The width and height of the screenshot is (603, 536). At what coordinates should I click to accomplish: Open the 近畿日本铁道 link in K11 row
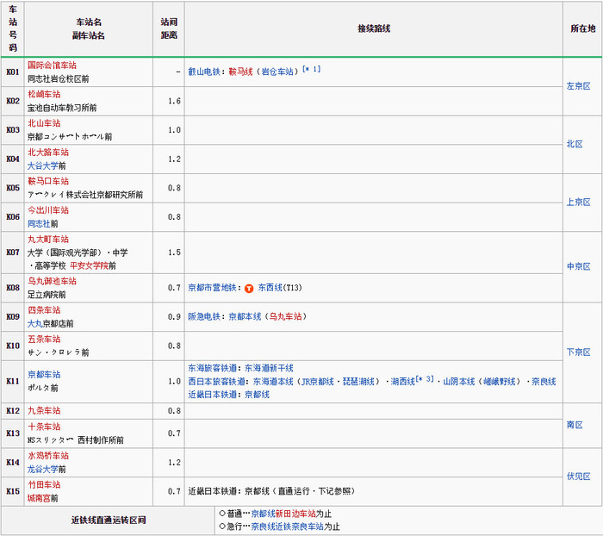[212, 395]
